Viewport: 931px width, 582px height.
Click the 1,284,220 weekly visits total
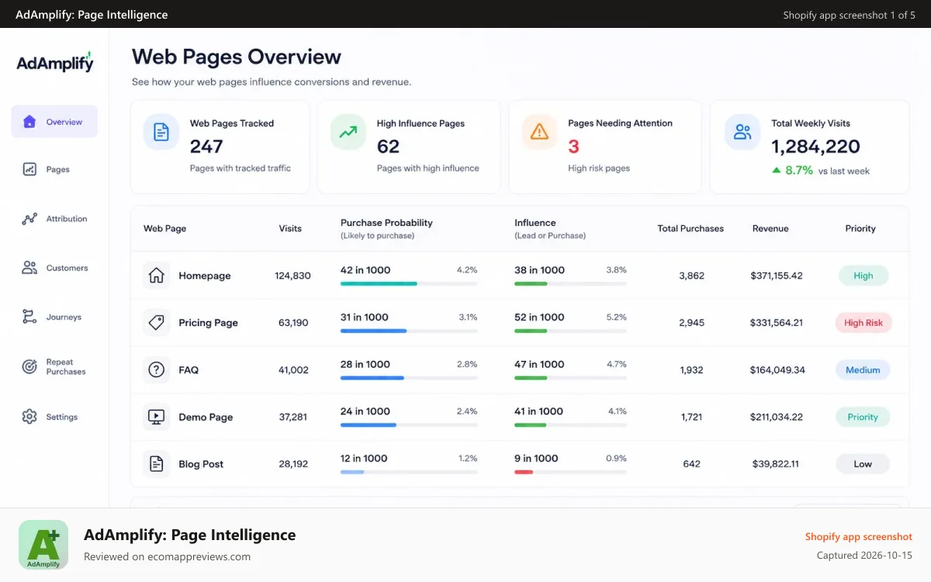815,147
